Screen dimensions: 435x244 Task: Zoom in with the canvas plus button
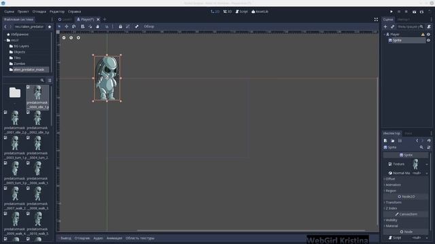pos(78,38)
